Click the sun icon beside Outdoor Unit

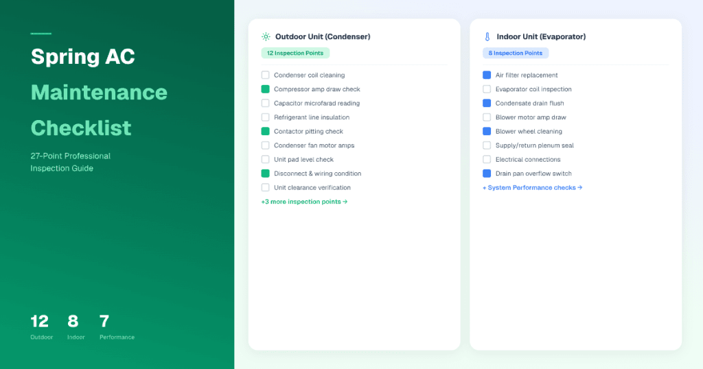266,37
